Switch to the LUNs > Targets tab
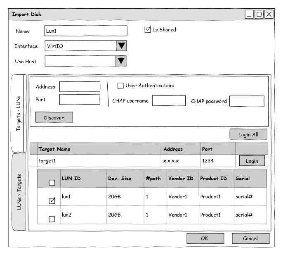 click(19, 192)
